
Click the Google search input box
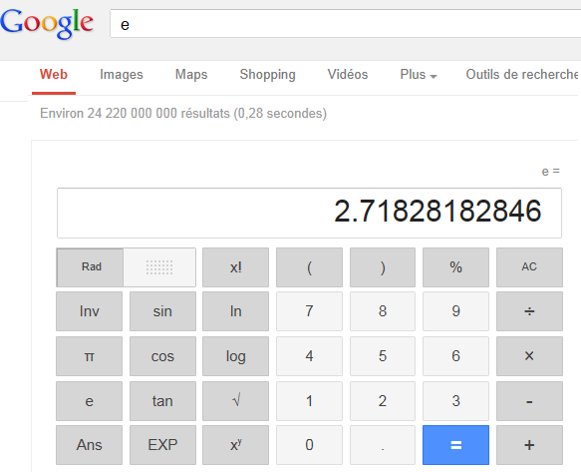coord(346,24)
